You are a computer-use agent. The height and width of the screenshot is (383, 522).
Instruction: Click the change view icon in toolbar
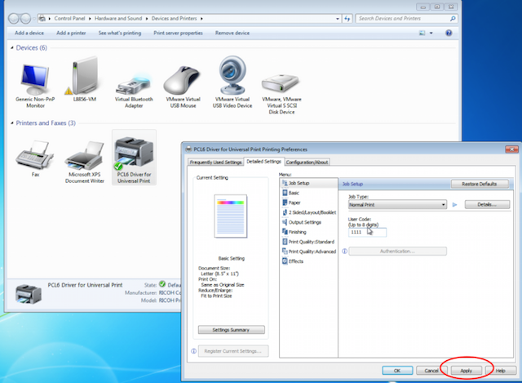coord(422,33)
